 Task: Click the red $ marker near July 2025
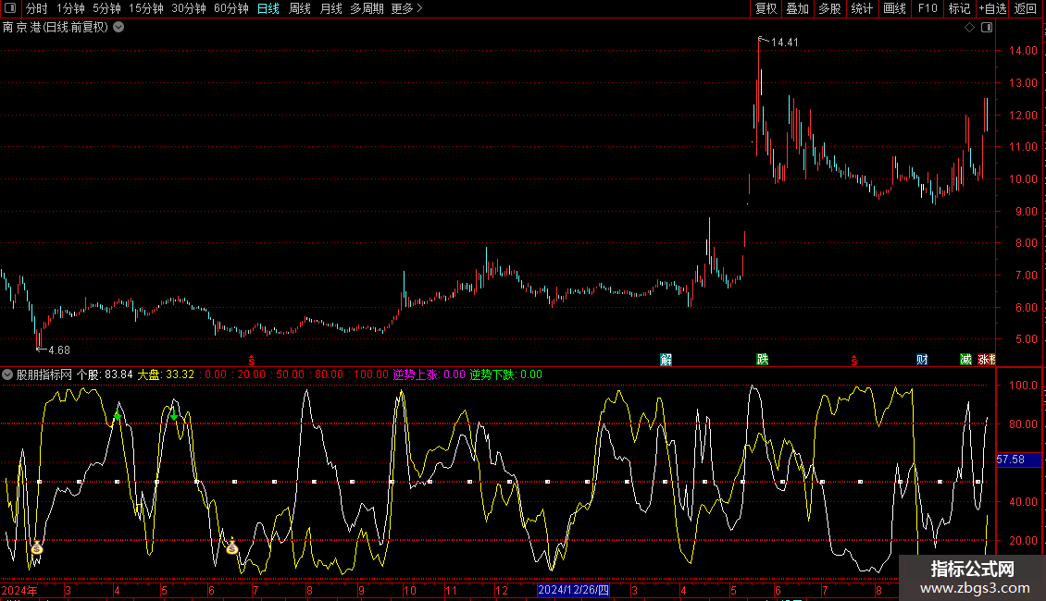click(x=853, y=361)
